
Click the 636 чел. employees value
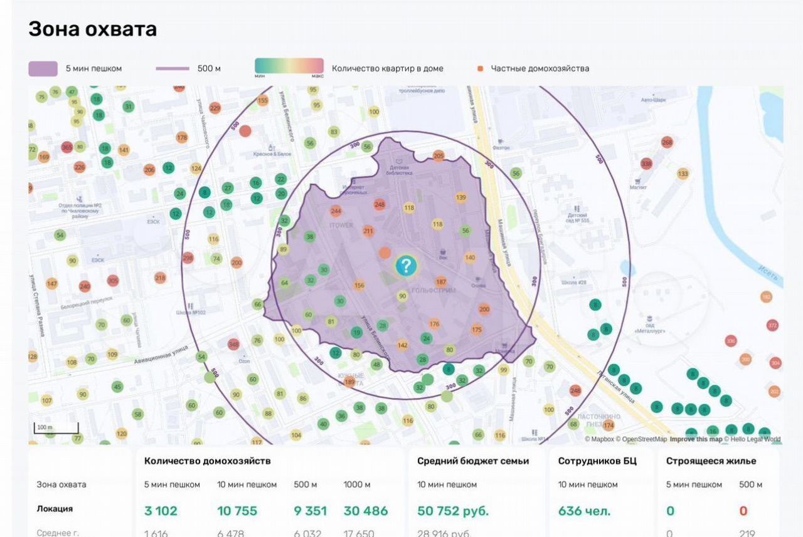click(x=584, y=511)
